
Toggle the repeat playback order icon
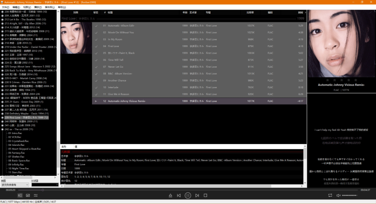(330, 195)
